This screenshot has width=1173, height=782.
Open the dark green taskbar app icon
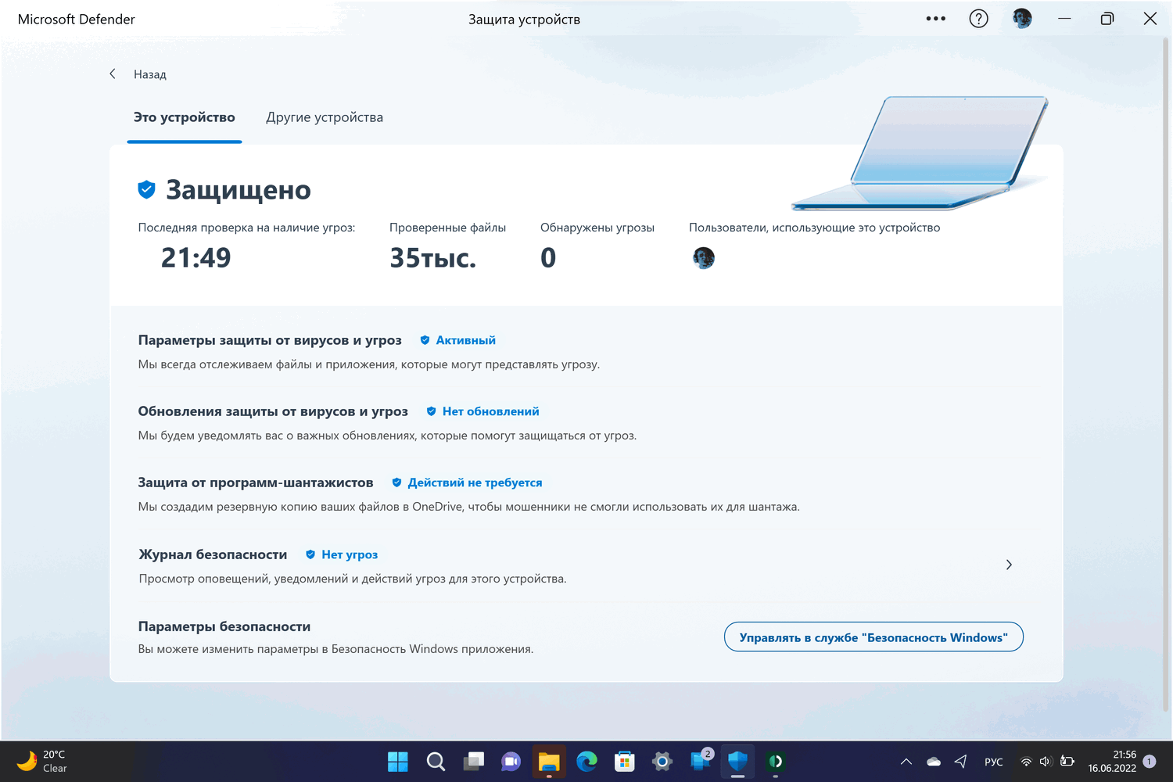(776, 762)
